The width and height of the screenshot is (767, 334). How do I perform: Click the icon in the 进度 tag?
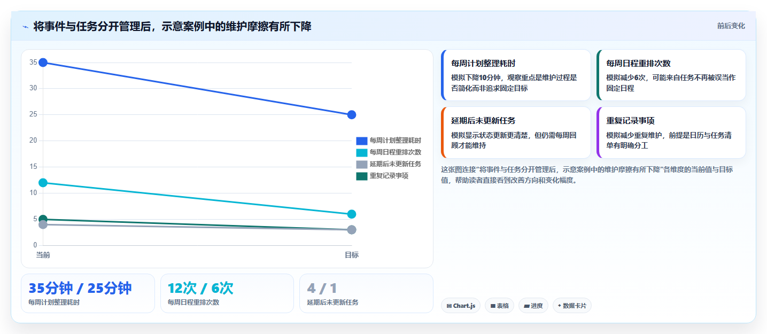(526, 306)
